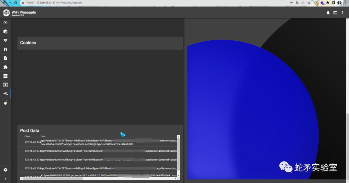349x183 pixels.
Task: Click Post Data horizontal scrollbar thumb
Action: [x=53, y=178]
